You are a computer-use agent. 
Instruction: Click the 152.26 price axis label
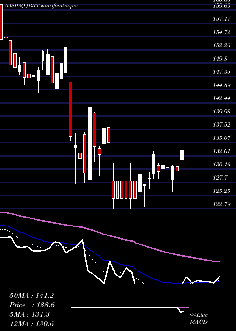click(x=221, y=45)
